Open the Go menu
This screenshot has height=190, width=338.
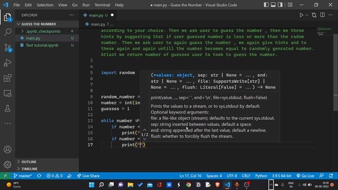(74, 5)
